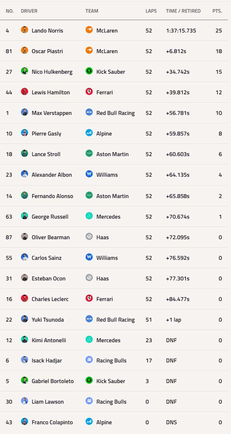Open Charles Leclerc's driver profile link

[x=50, y=299]
